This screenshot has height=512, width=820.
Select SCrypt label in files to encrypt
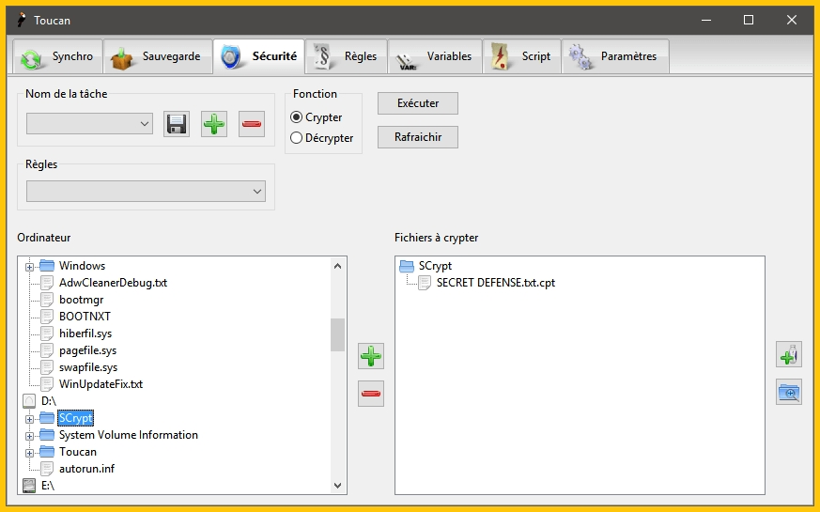[435, 266]
